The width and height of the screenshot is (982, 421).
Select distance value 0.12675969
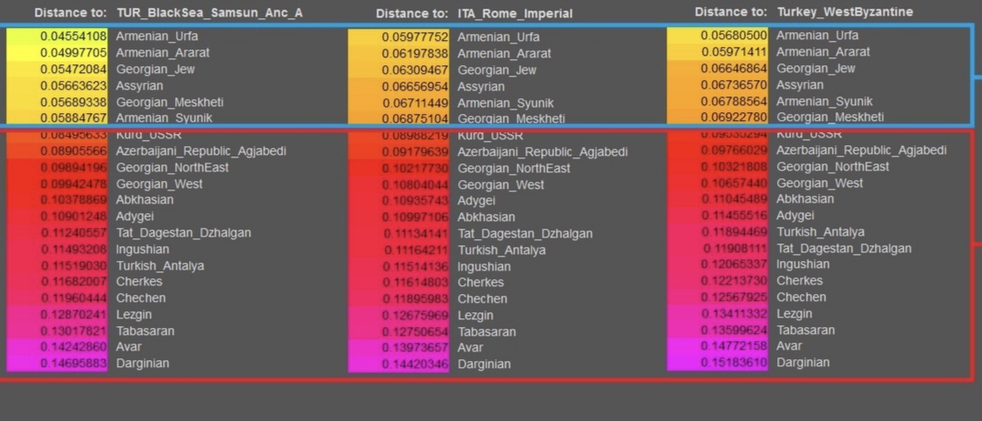[416, 315]
